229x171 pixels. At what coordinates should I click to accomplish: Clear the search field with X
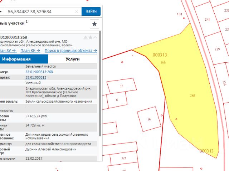[77, 12]
